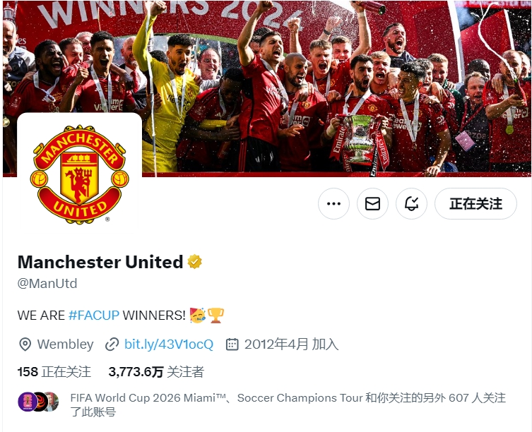Click the gold verified badge
The image size is (532, 432).
click(195, 262)
